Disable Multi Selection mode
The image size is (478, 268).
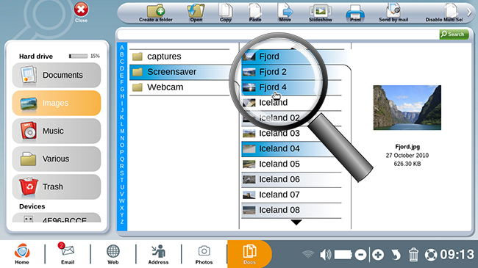[x=444, y=13]
